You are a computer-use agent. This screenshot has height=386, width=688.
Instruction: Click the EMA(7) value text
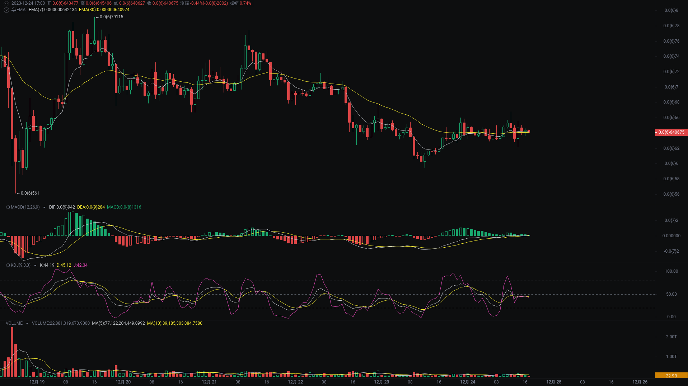coord(53,10)
